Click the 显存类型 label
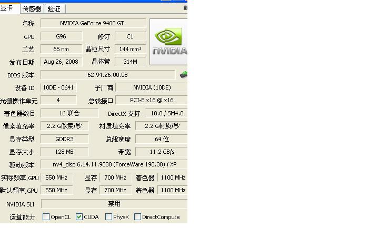This screenshot has width=379, height=237. click(22, 139)
